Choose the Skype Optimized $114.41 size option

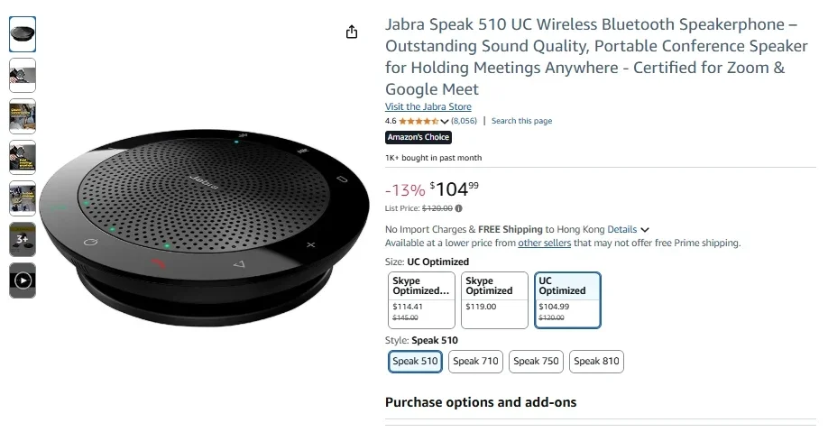[420, 300]
